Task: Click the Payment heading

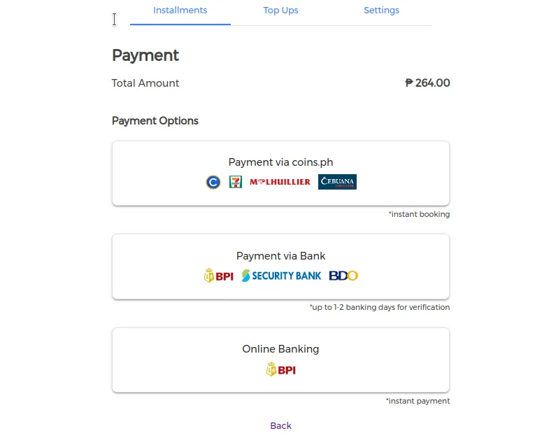Action: pos(145,55)
